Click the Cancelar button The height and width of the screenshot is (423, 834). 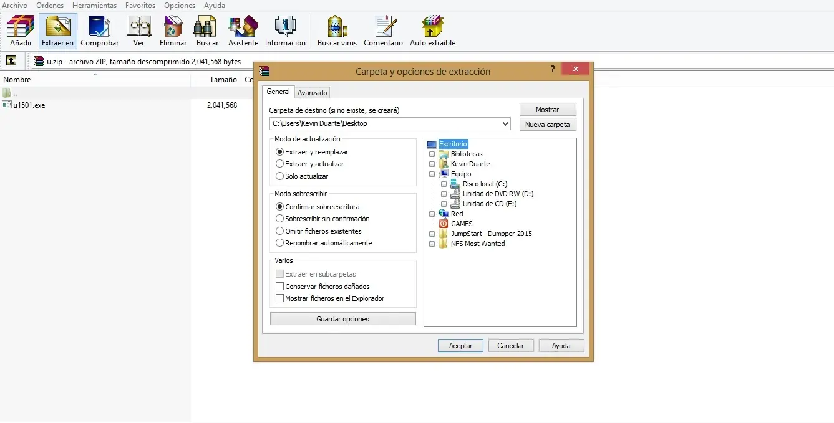510,346
